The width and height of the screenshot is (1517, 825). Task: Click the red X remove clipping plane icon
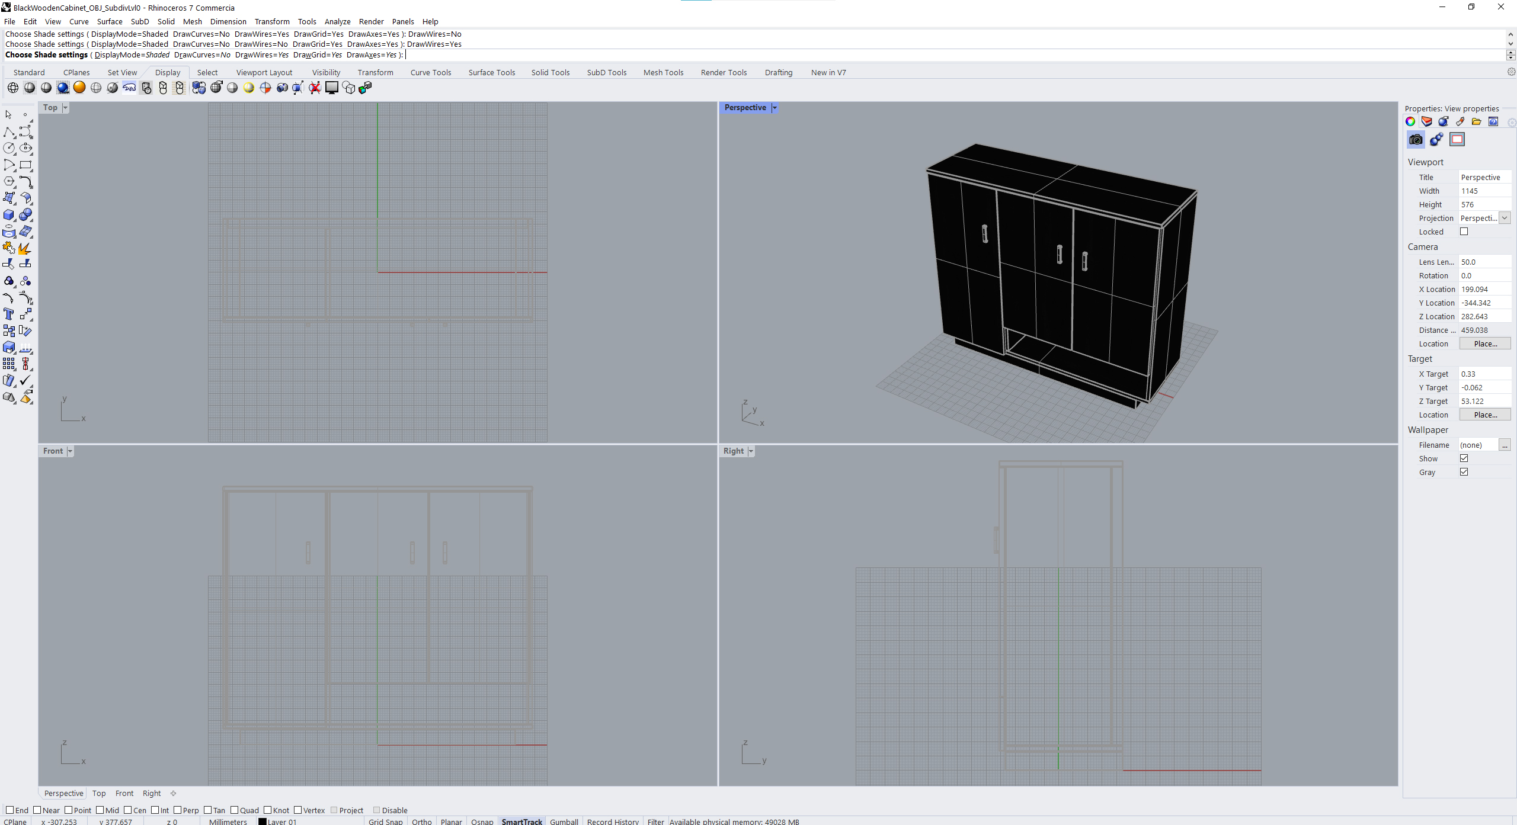tap(315, 88)
